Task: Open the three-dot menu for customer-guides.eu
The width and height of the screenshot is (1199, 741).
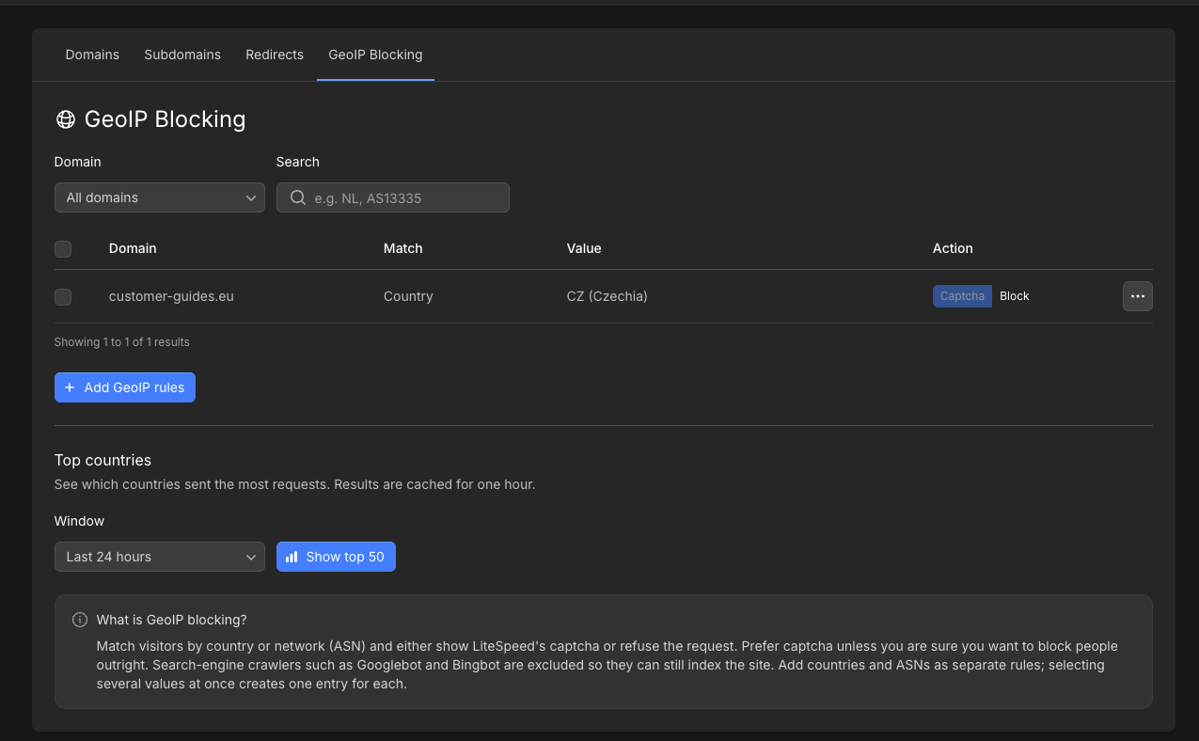Action: (x=1138, y=296)
